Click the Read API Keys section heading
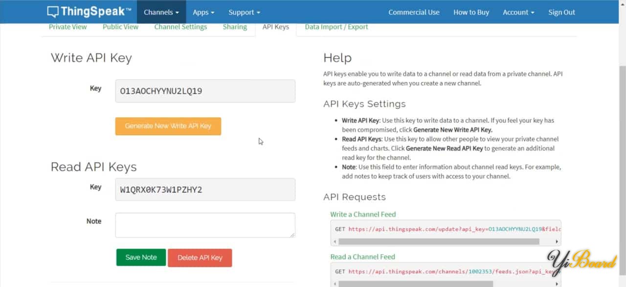Image resolution: width=626 pixels, height=287 pixels. click(x=94, y=167)
